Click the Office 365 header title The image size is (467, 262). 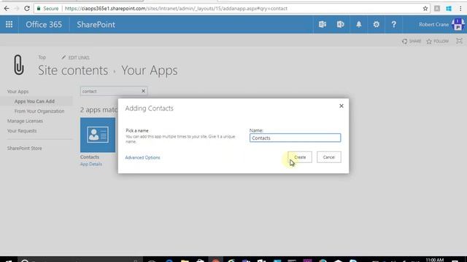[44, 24]
